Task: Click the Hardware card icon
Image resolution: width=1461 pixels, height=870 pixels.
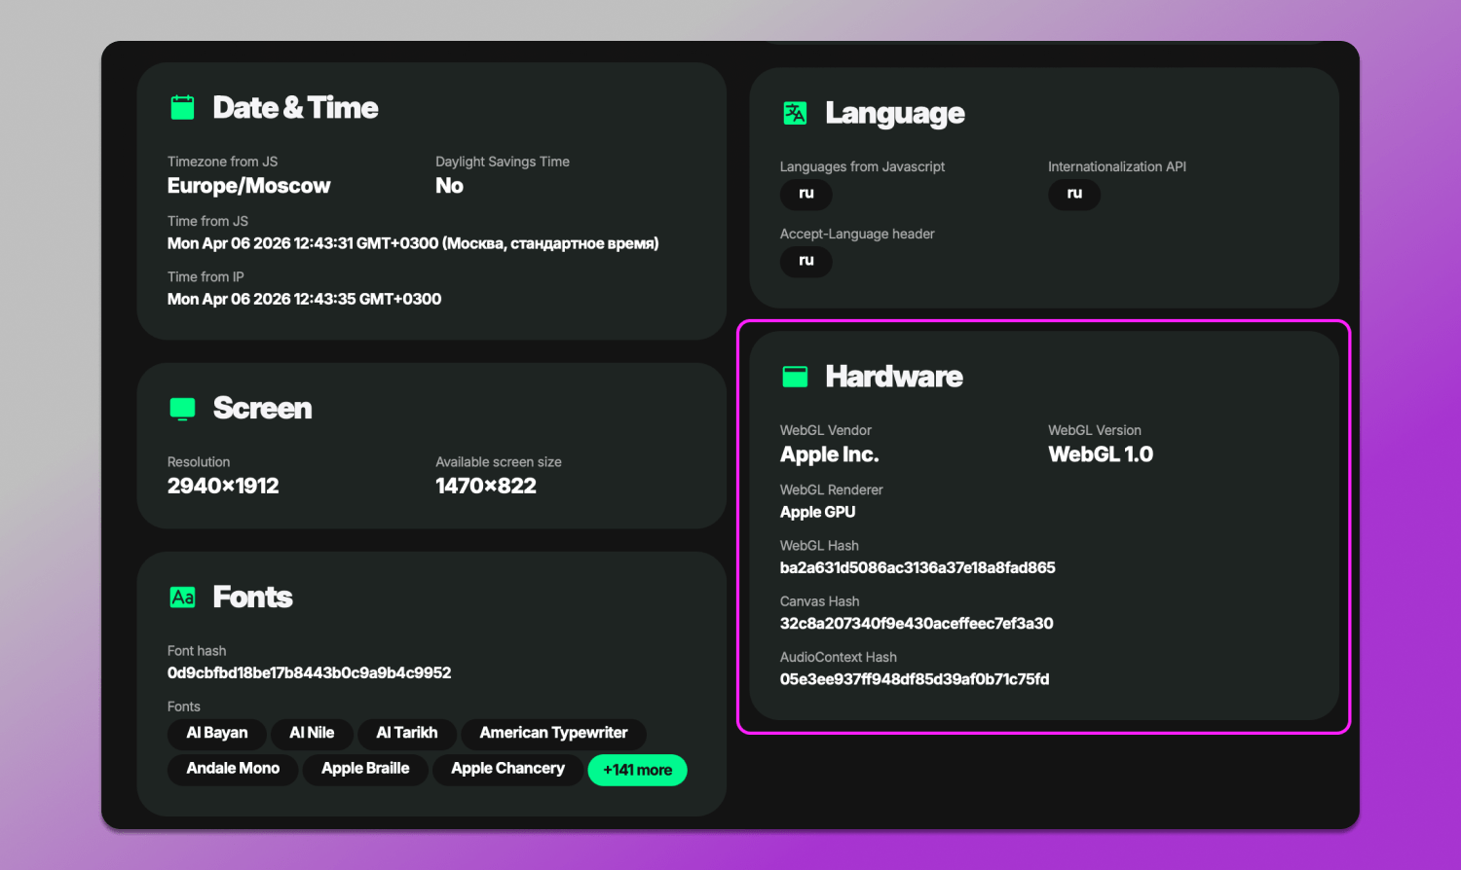Action: 795,377
